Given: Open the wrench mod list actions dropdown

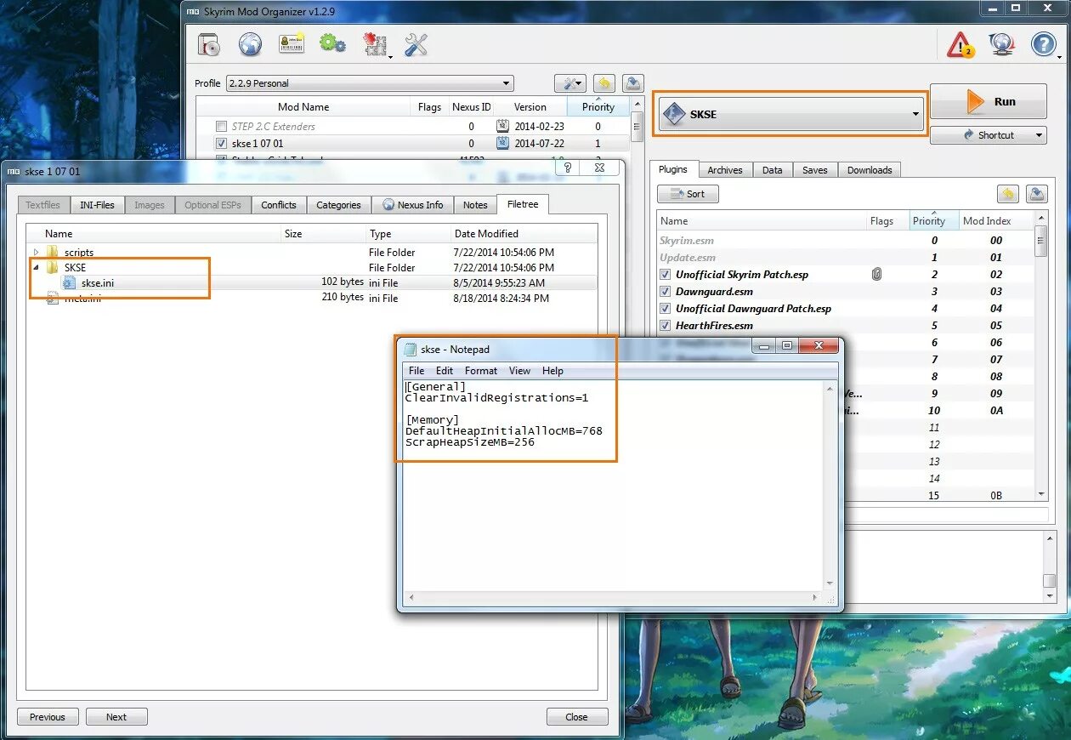Looking at the screenshot, I should click(569, 83).
